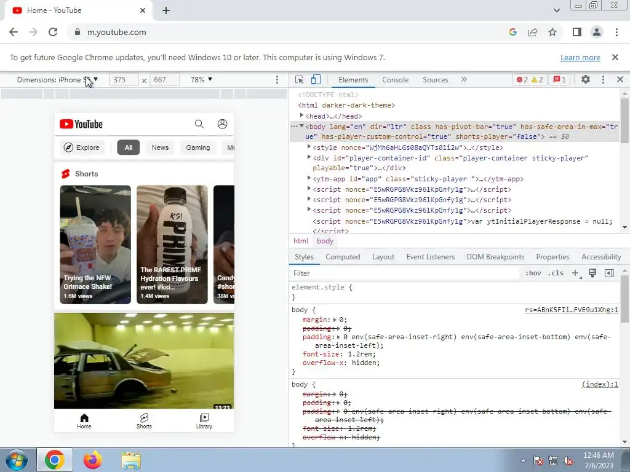Image resolution: width=630 pixels, height=472 pixels.
Task: Open Shorts in bottom navigation bar
Action: coord(144,421)
